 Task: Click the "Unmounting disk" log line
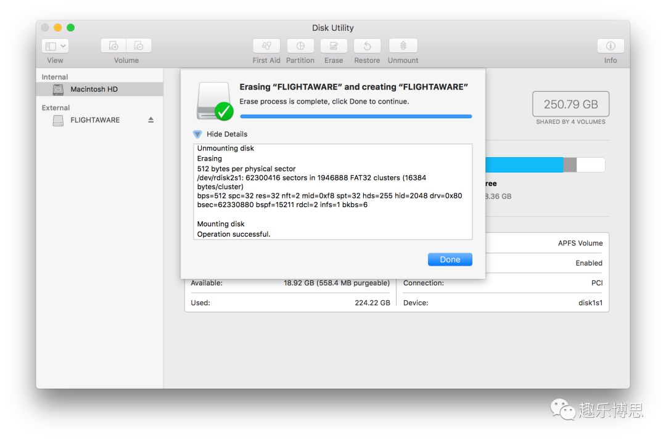226,148
